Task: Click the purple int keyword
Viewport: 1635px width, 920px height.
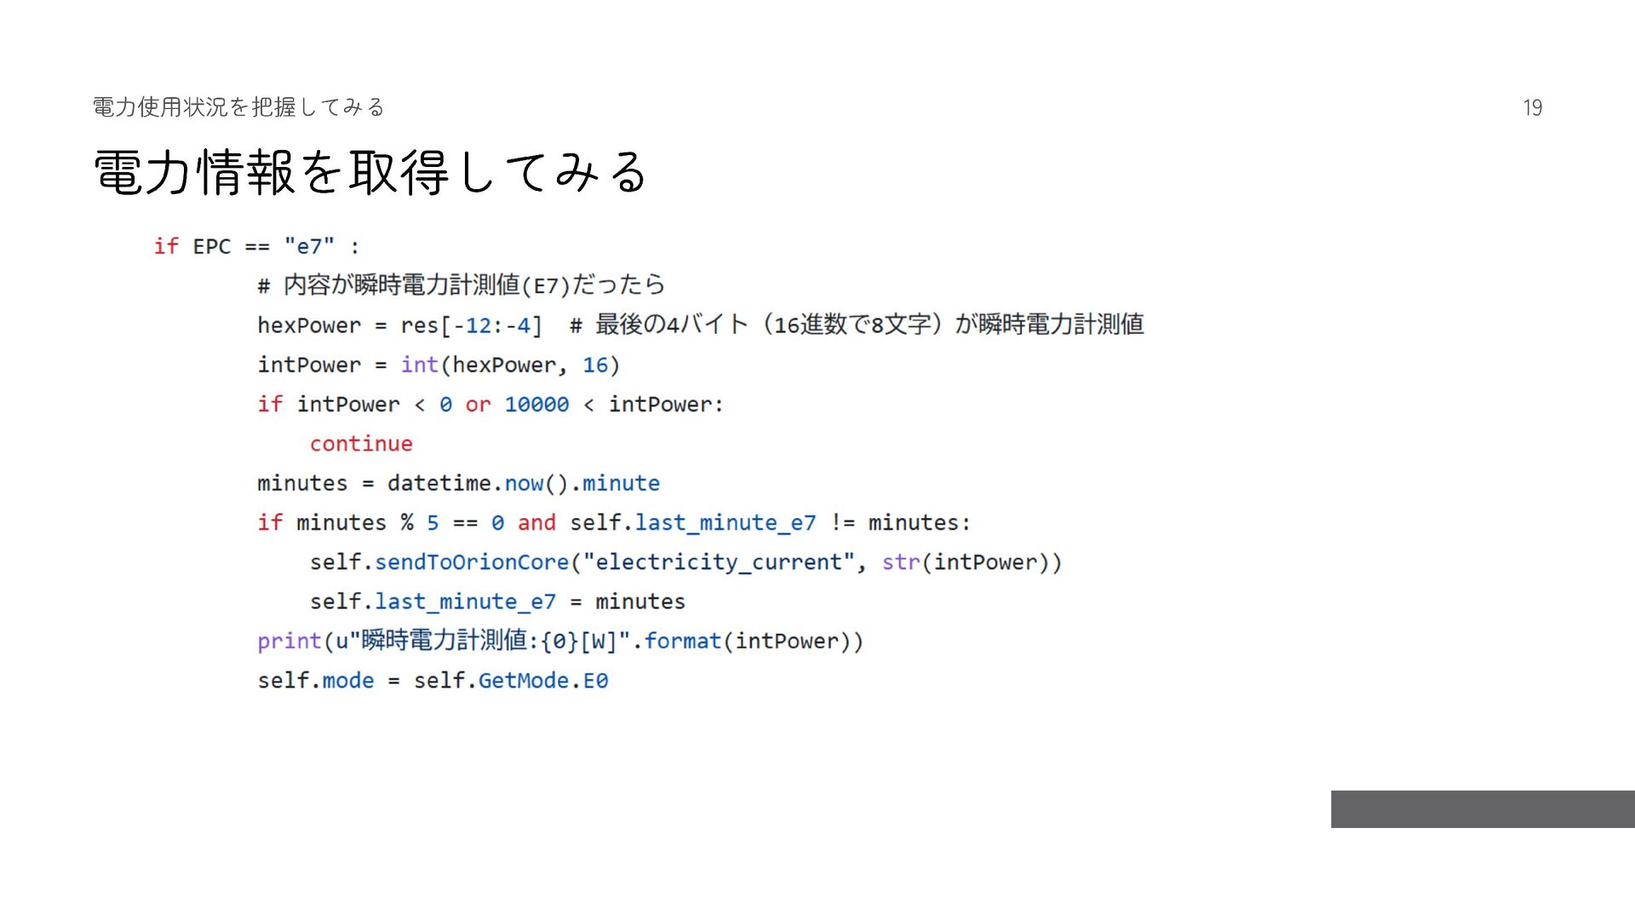Action: pyautogui.click(x=419, y=365)
